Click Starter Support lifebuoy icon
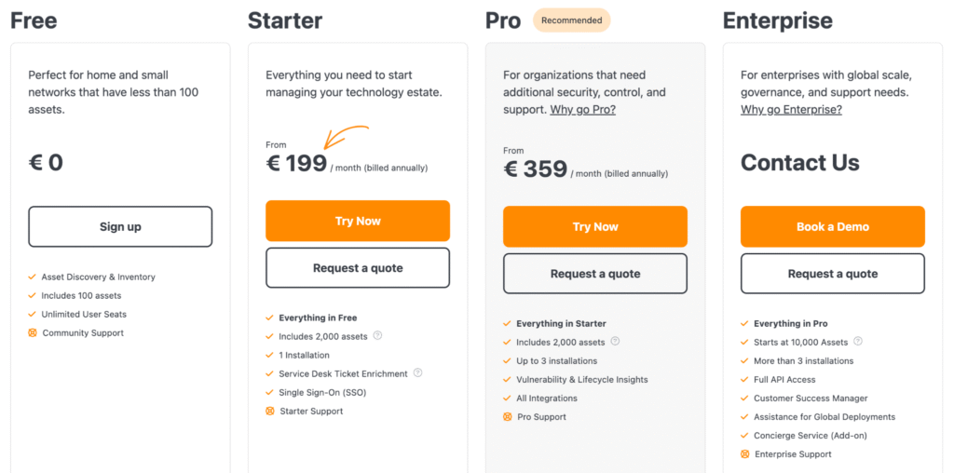The width and height of the screenshot is (954, 473). [x=270, y=411]
